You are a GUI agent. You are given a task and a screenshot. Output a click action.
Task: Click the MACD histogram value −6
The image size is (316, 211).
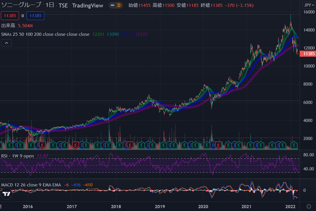66,185
